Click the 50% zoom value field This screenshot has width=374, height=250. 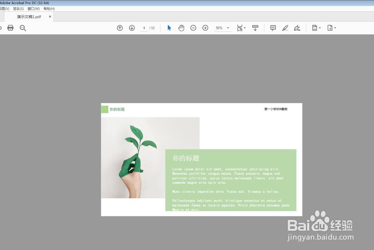[x=219, y=28]
